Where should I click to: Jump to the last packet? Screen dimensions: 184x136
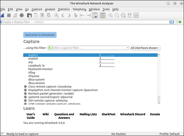point(88,15)
